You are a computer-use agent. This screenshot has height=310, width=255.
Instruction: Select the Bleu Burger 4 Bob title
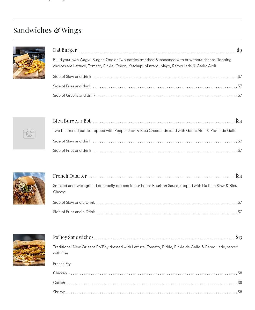[x=72, y=121]
